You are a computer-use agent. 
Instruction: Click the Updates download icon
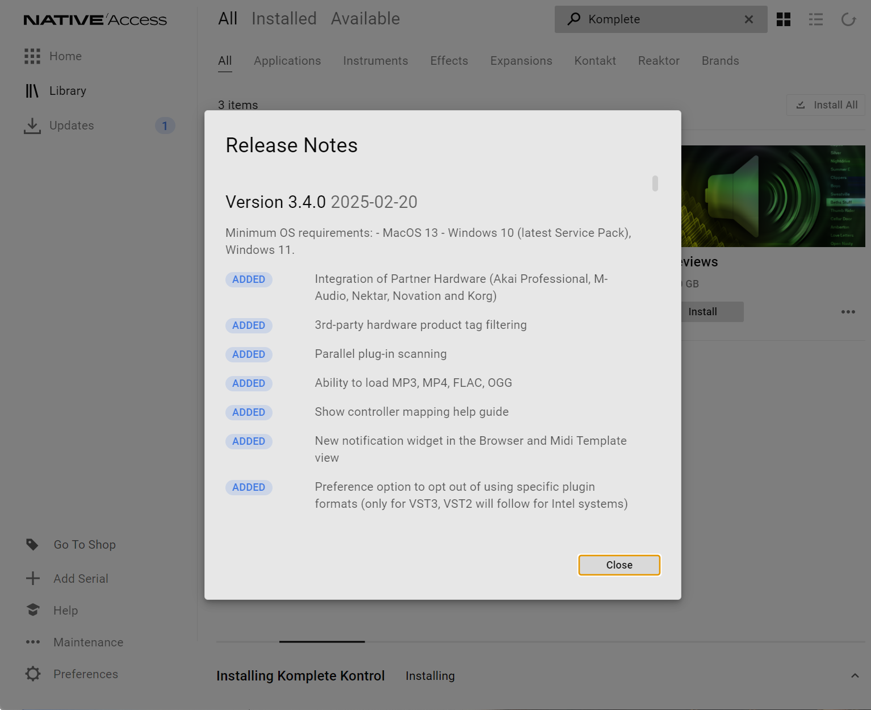coord(32,126)
